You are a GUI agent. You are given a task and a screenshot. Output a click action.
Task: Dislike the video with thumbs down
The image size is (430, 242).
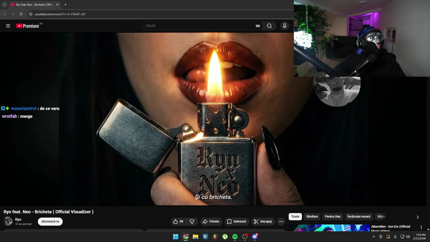click(192, 221)
